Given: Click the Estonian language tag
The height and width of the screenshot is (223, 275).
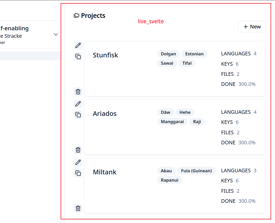Looking at the screenshot, I should (x=194, y=54).
